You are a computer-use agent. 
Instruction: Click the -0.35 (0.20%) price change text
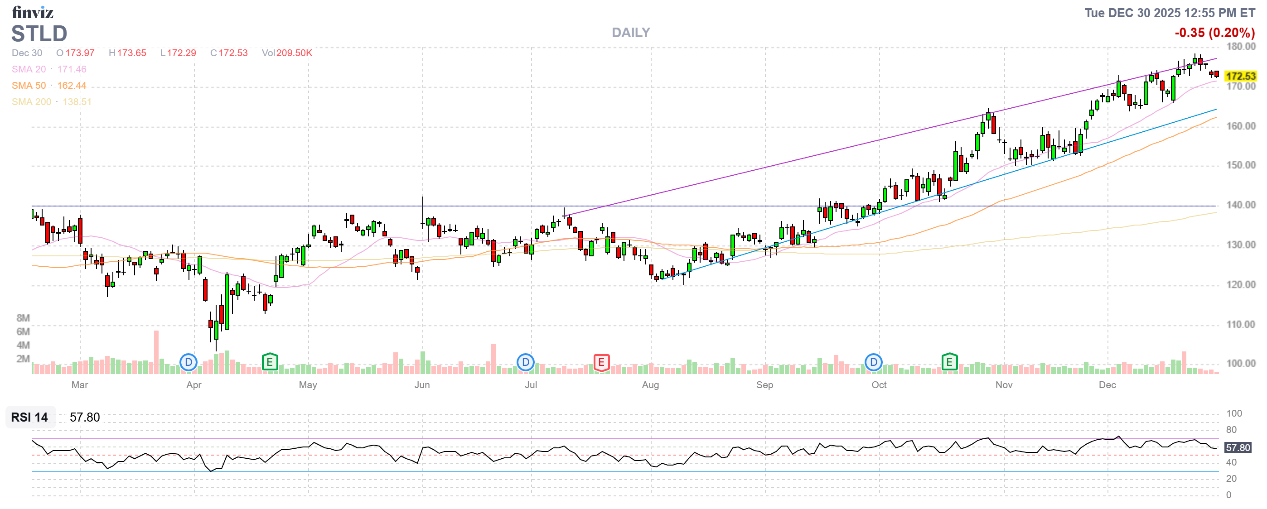click(x=1214, y=33)
